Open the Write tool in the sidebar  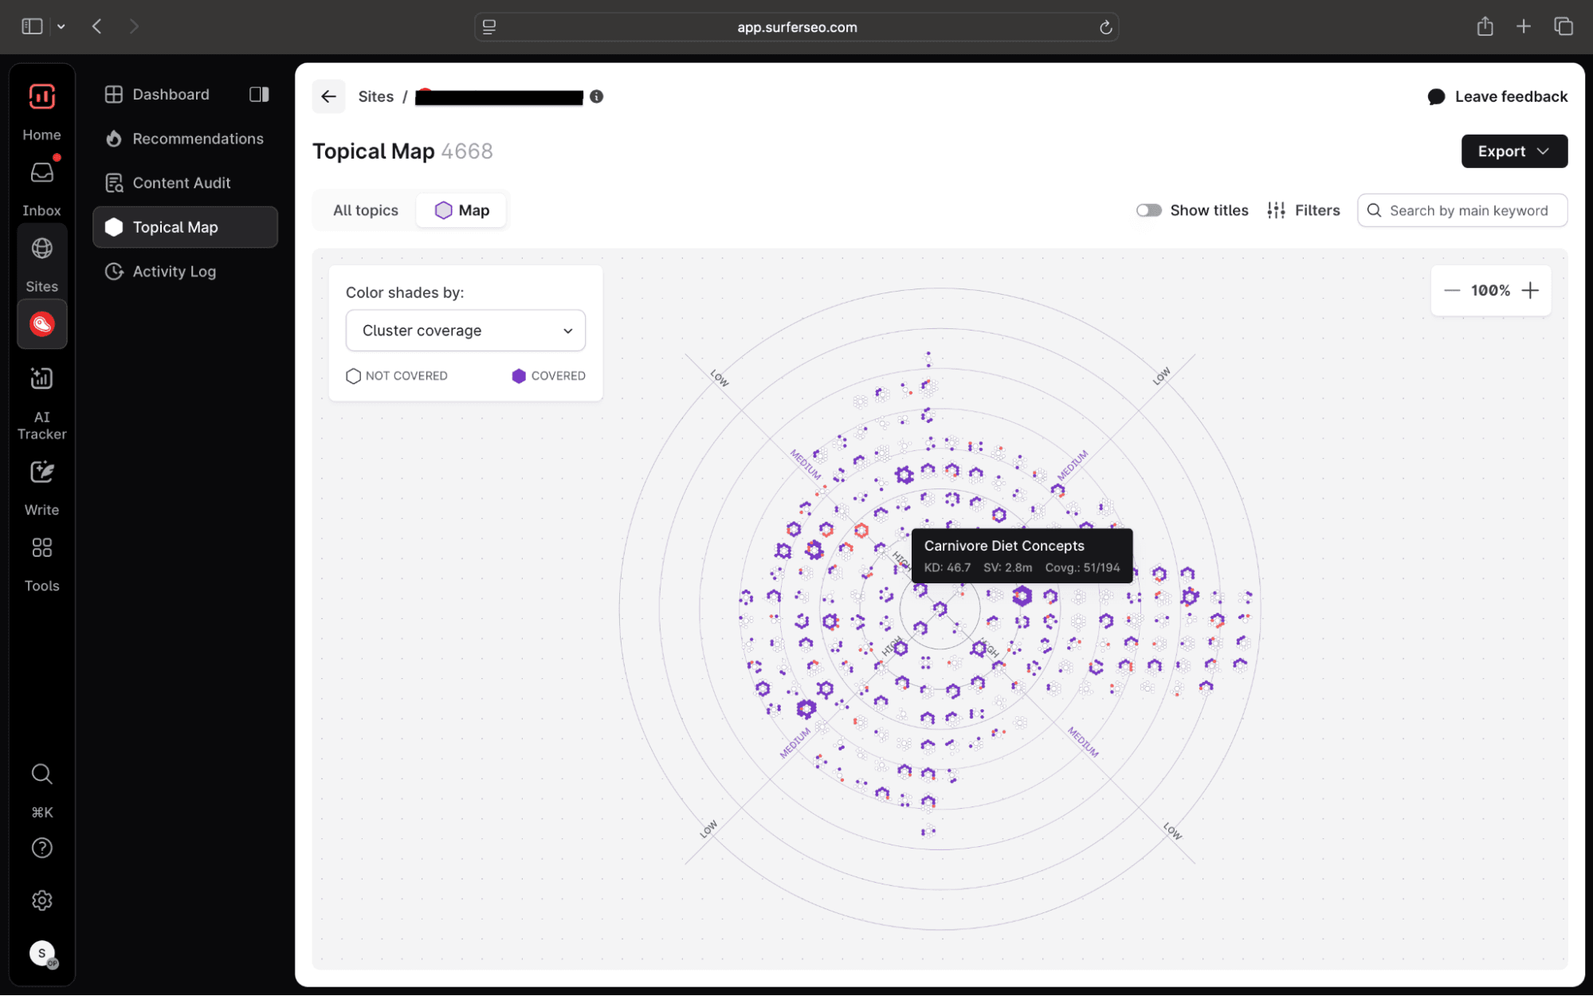click(41, 471)
